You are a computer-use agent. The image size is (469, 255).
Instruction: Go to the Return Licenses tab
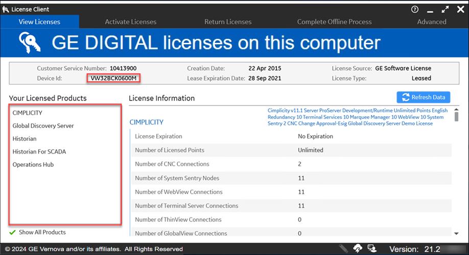pos(228,22)
